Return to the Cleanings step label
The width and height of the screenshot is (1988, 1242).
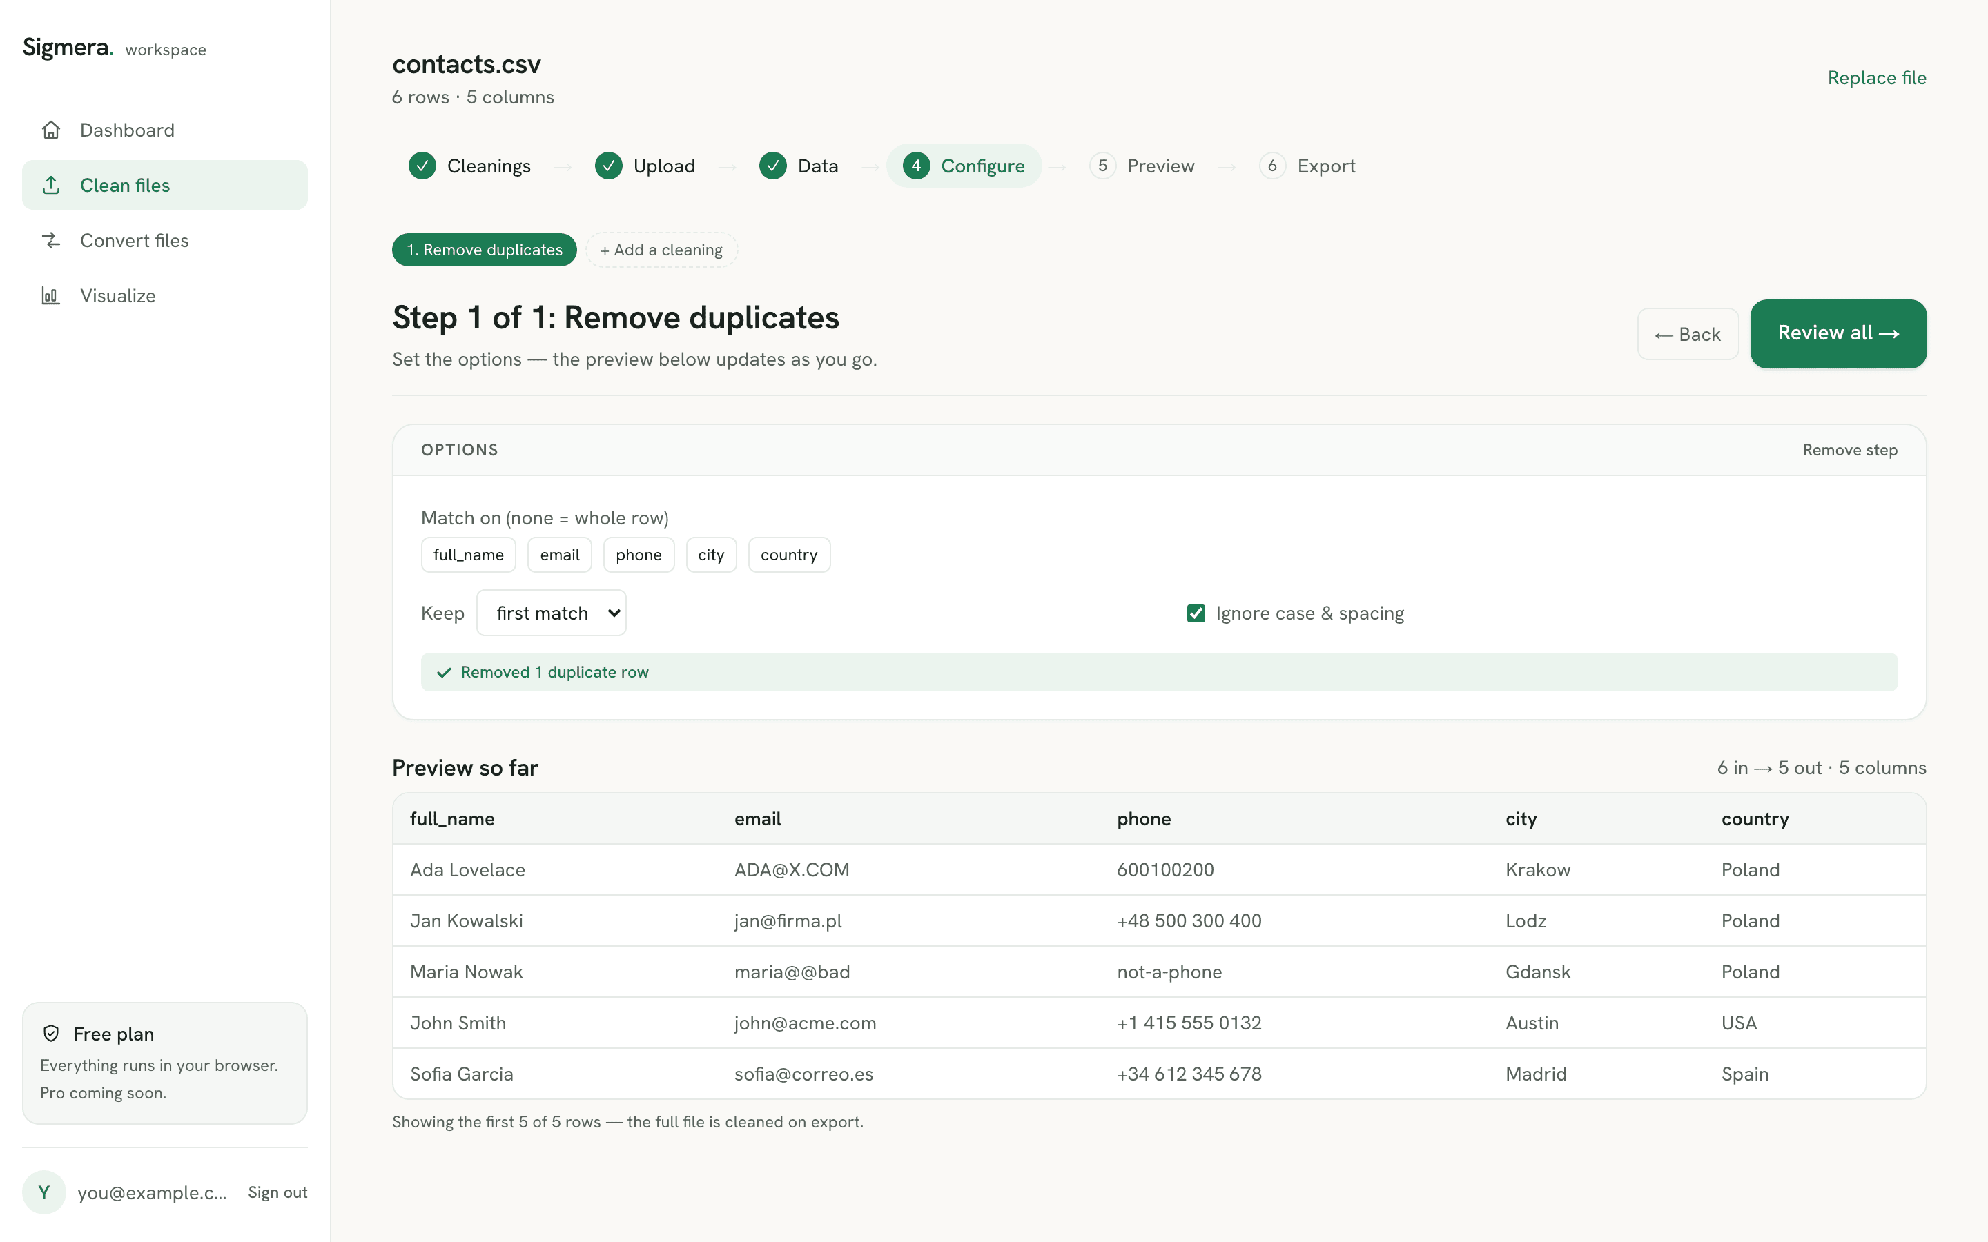coord(489,166)
